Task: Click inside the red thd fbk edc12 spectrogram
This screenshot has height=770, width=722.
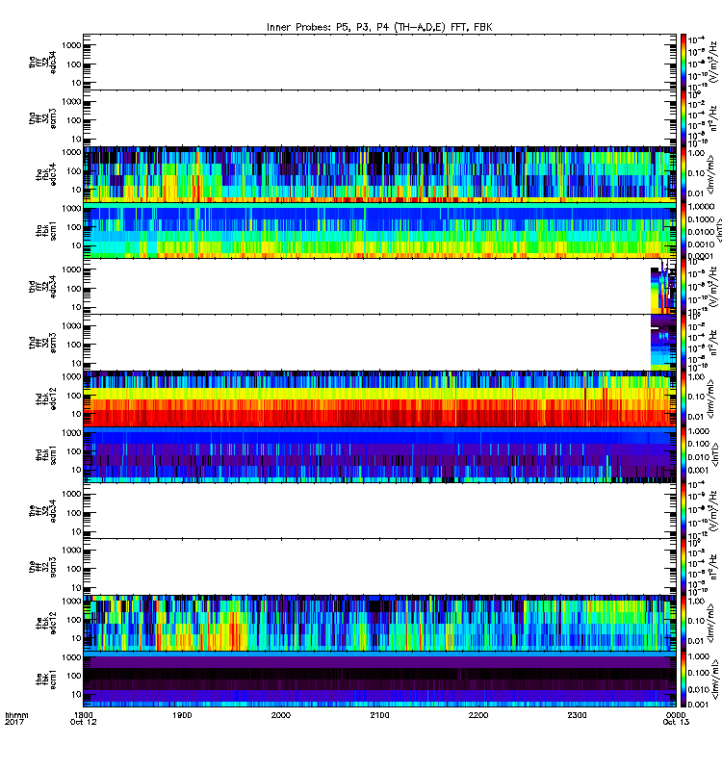Action: click(379, 398)
